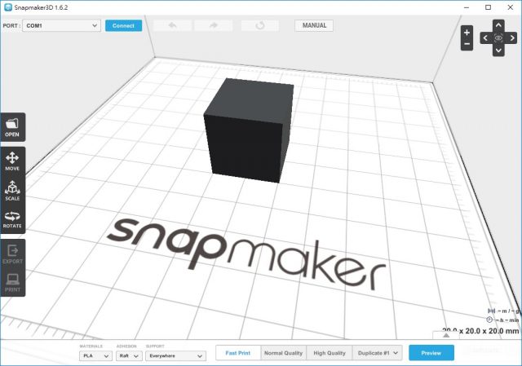Click the PRINT icon

tap(12, 283)
